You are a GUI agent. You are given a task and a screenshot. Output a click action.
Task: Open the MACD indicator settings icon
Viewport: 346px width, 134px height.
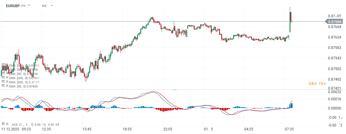(x=3, y=124)
